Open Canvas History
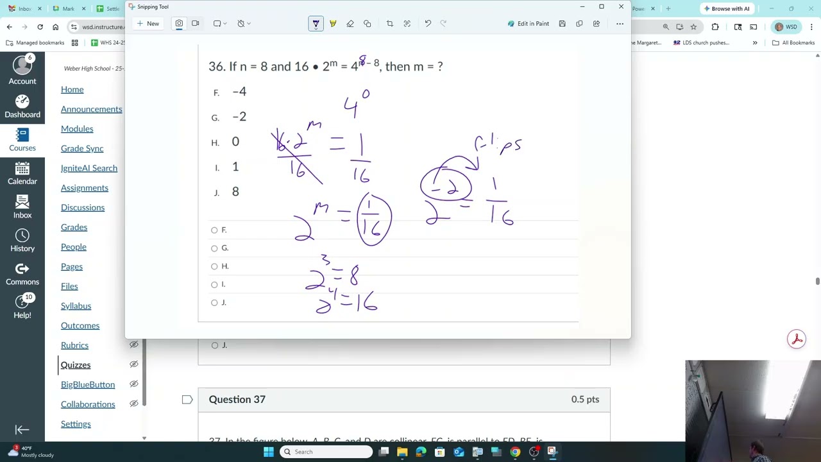The height and width of the screenshot is (462, 821). (x=22, y=240)
